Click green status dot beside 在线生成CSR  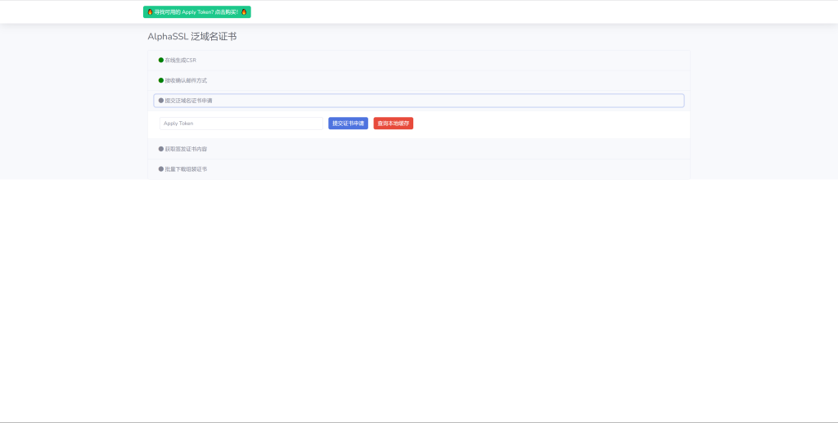click(161, 60)
